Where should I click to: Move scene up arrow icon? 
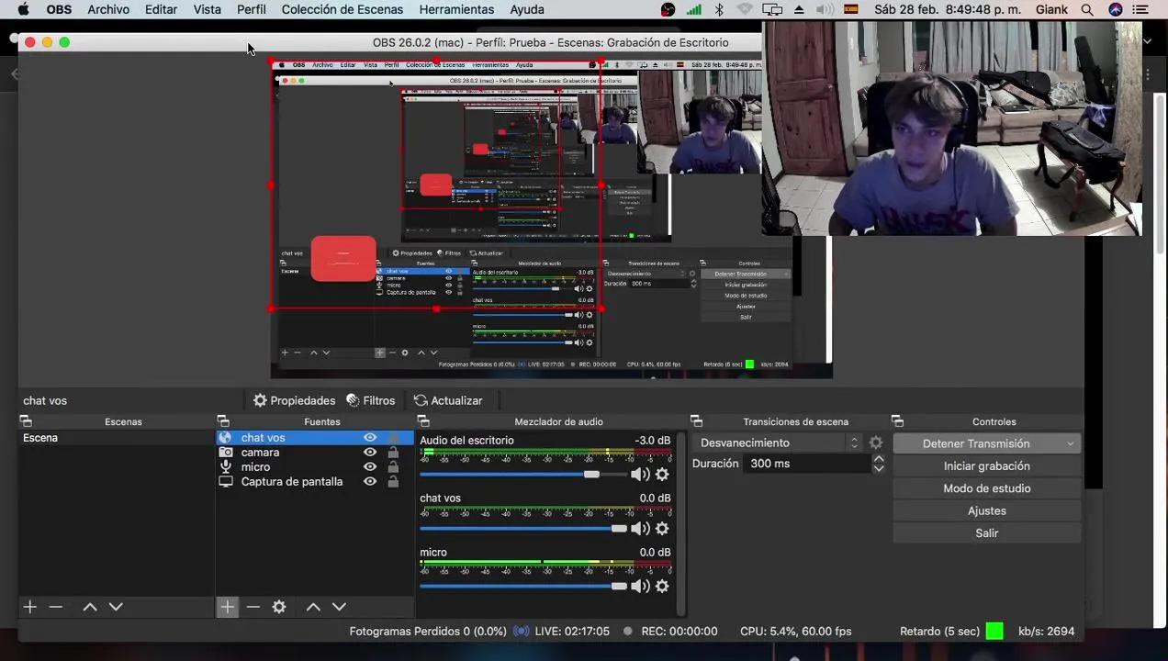tap(89, 607)
